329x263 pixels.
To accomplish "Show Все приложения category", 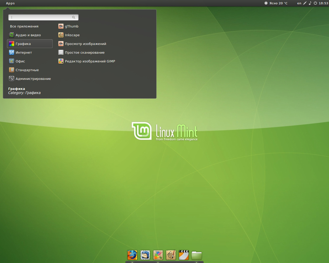I will click(24, 26).
